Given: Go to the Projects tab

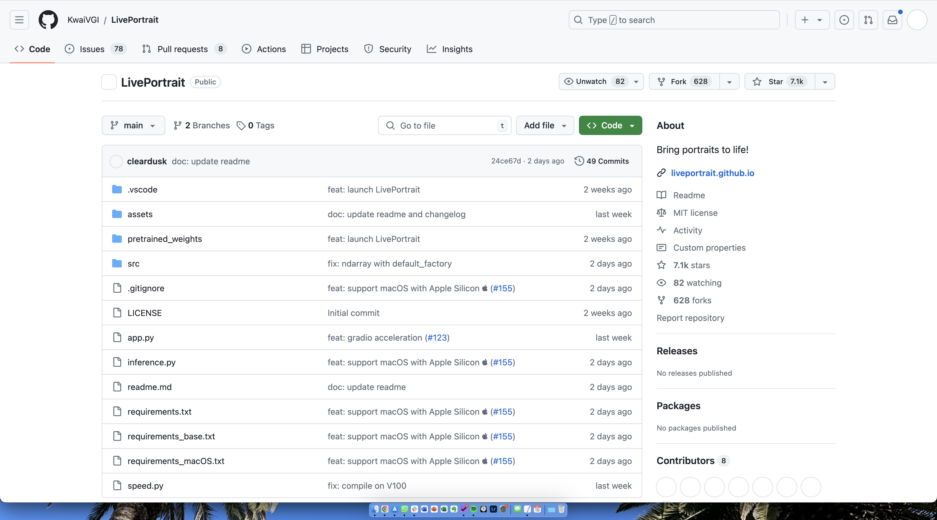Looking at the screenshot, I should click(x=325, y=49).
